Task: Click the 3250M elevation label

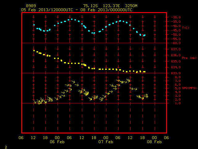Action: 131,6
